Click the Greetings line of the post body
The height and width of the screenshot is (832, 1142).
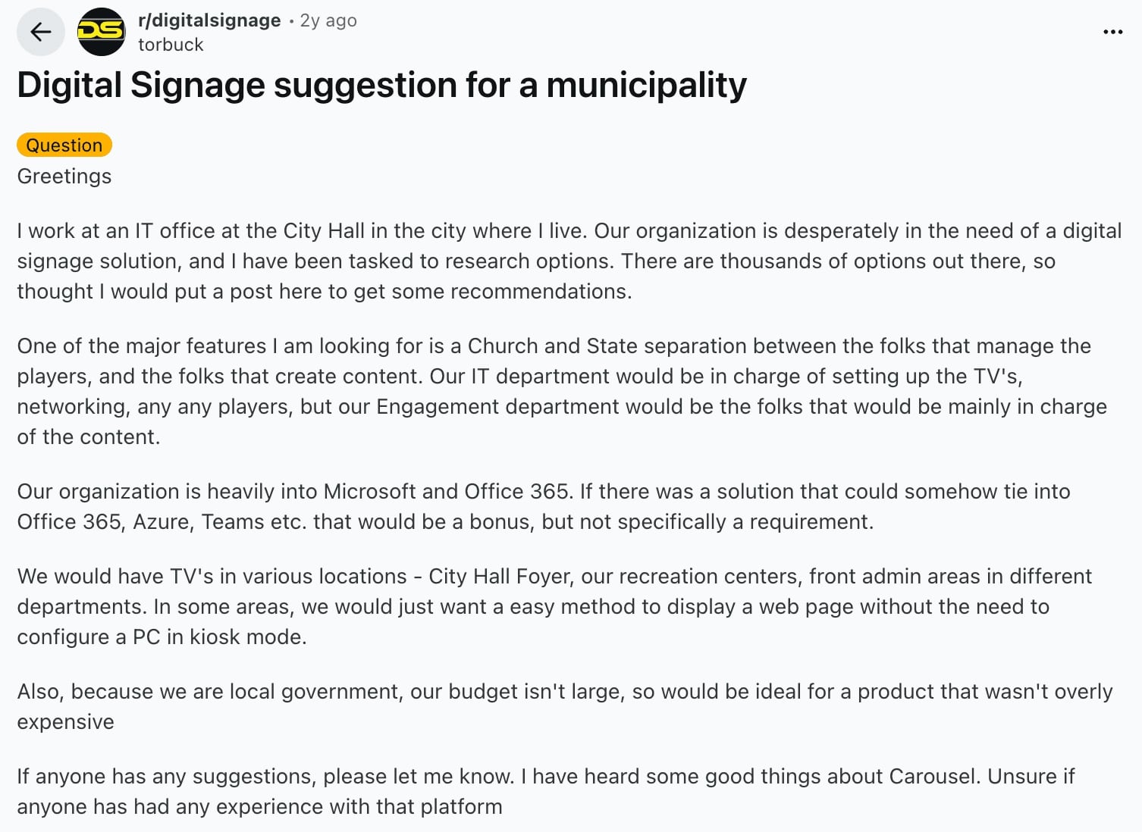click(64, 176)
